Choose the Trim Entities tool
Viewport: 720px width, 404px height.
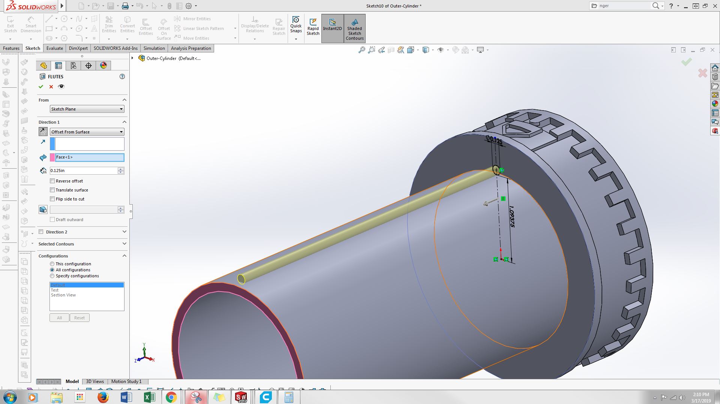click(x=109, y=25)
